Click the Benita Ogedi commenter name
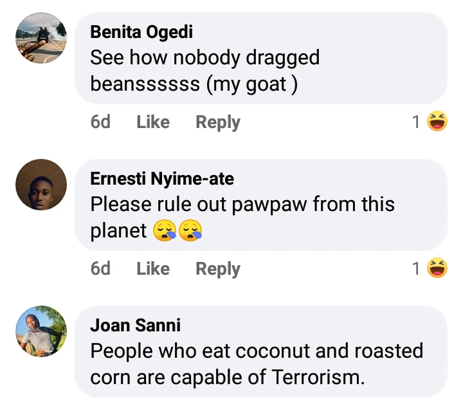463x406 pixels. pos(141,32)
